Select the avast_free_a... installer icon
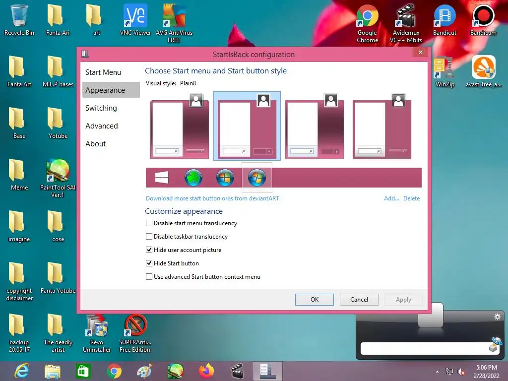508x381 pixels. click(483, 71)
